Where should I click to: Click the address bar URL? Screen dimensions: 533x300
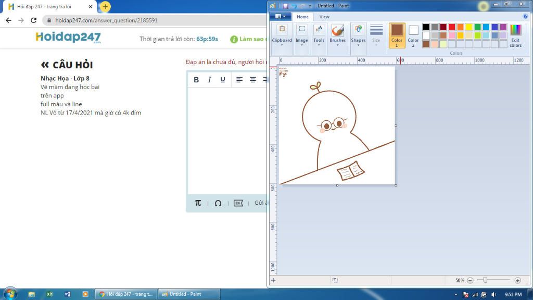click(106, 20)
